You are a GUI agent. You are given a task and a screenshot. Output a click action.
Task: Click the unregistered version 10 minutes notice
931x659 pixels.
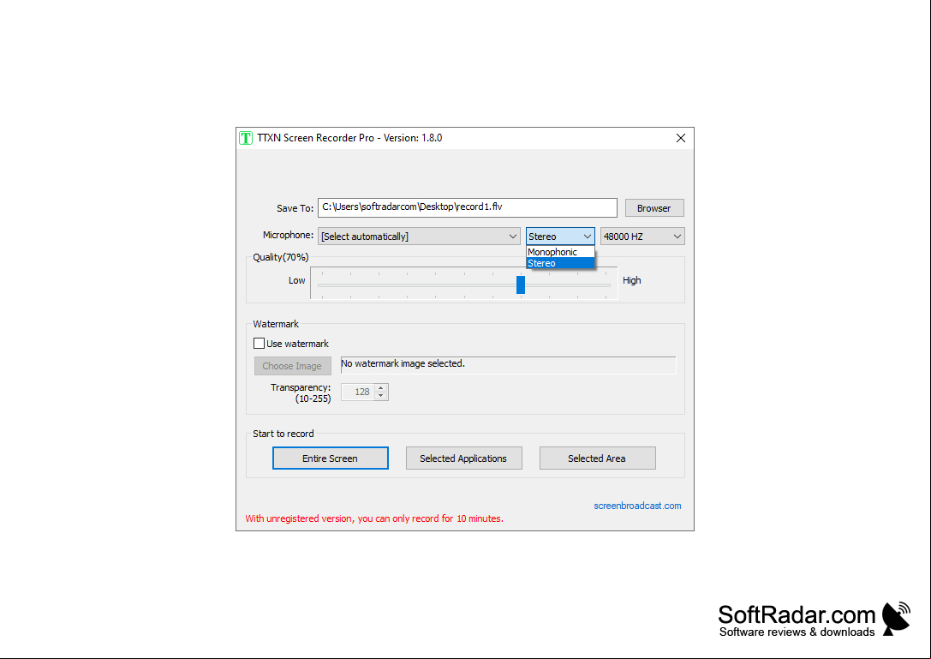[374, 518]
